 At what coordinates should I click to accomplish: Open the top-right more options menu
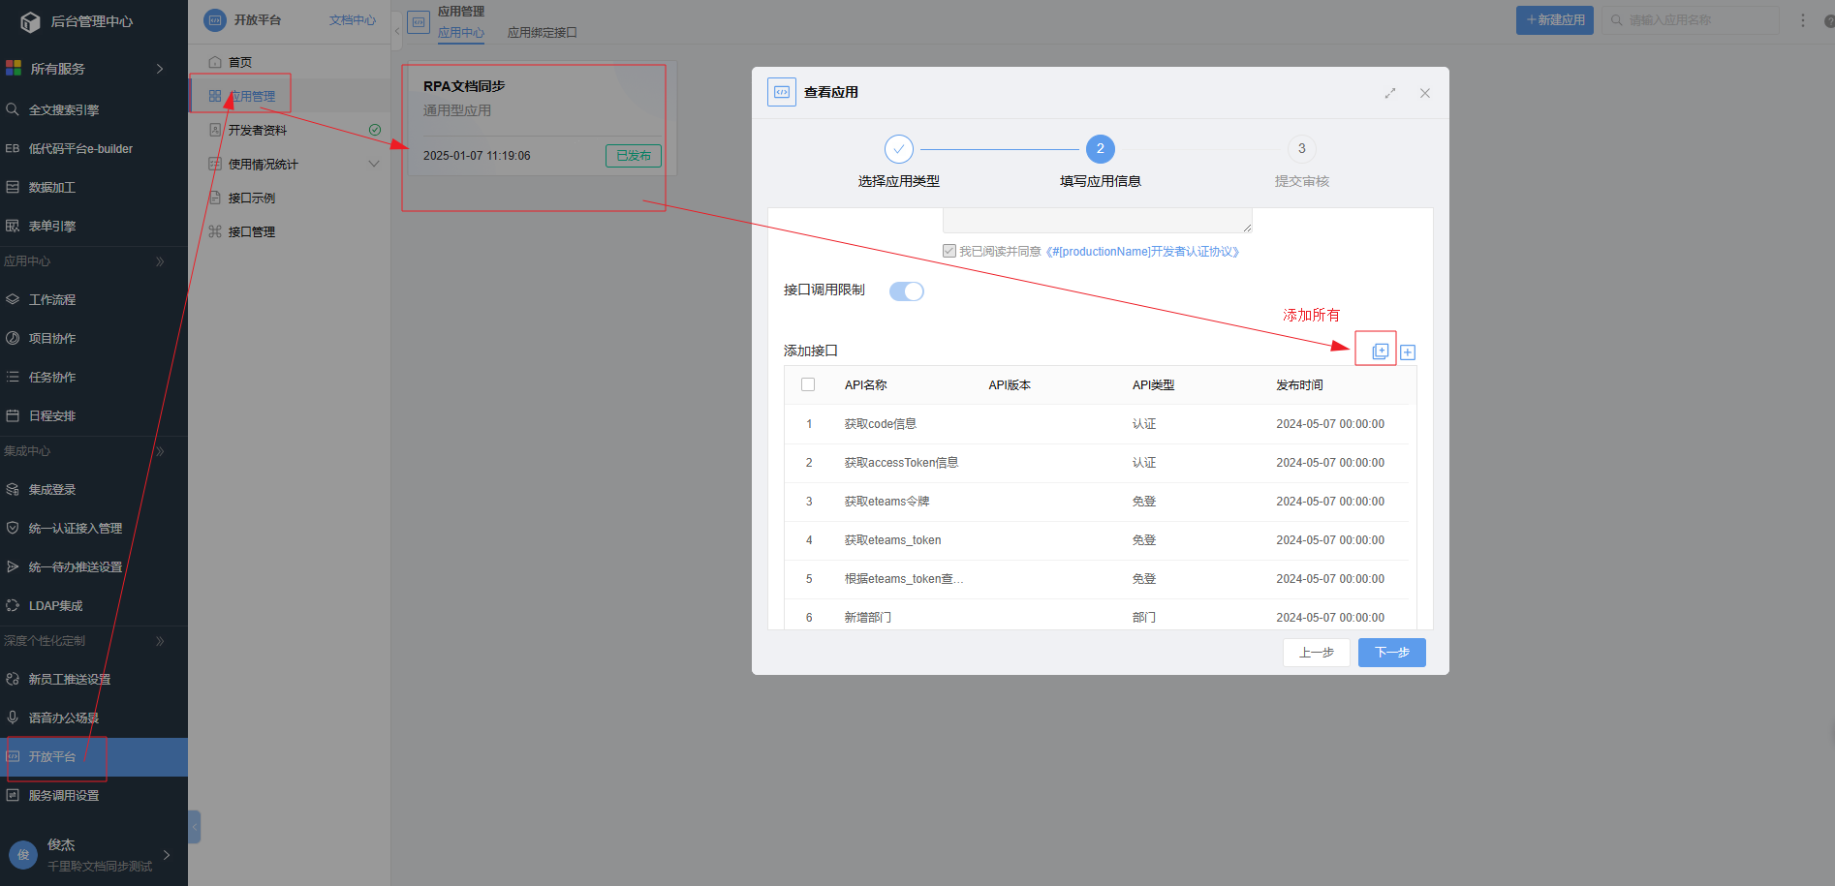[x=1803, y=20]
